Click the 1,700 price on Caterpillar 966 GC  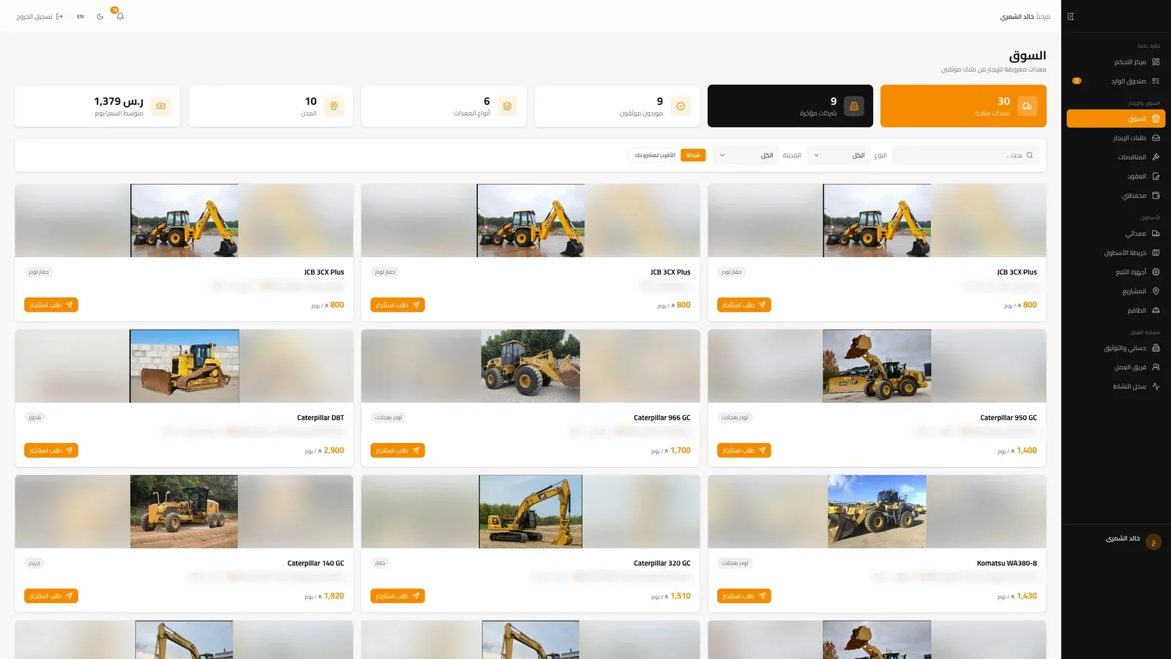pos(681,450)
